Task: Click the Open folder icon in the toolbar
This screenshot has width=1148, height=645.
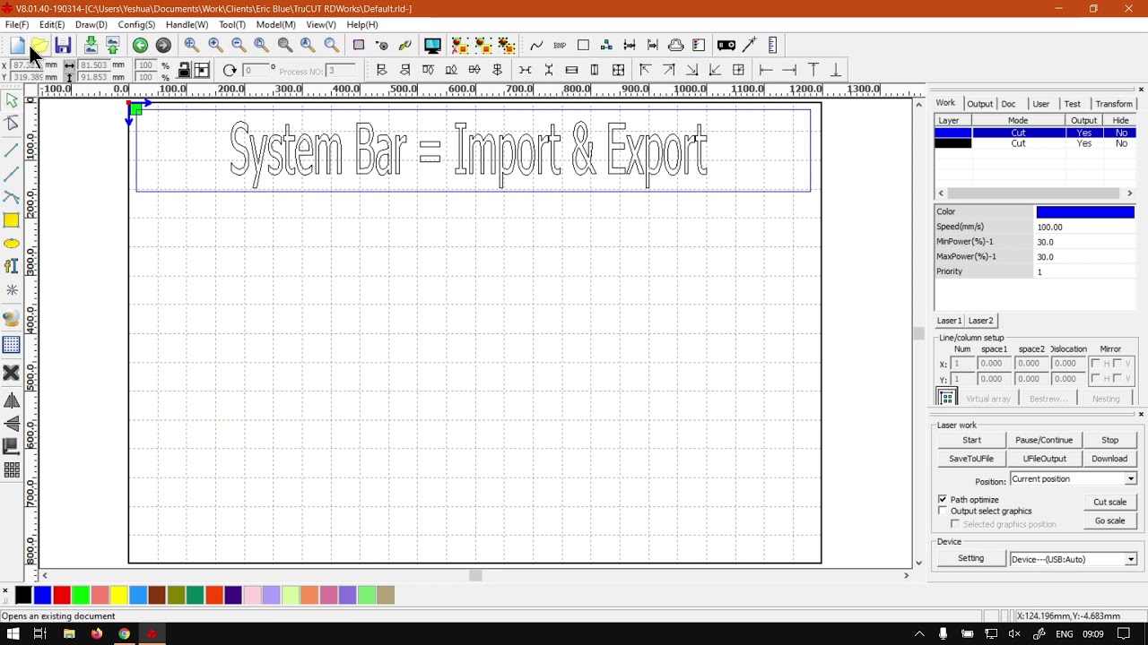Action: coord(39,46)
